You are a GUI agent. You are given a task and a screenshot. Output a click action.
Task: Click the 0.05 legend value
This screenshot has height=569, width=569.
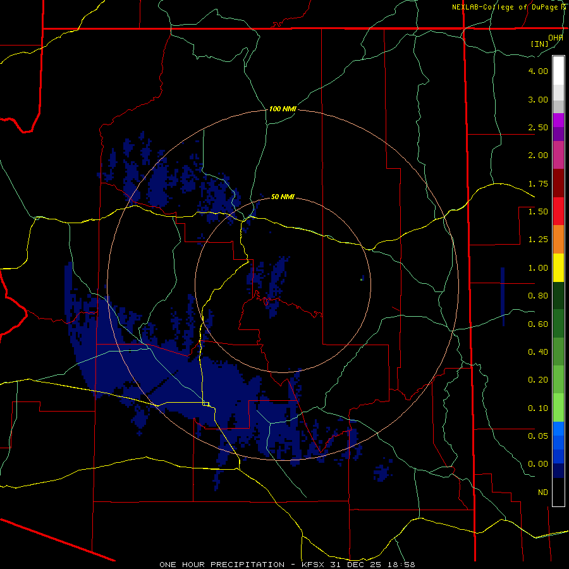(x=538, y=436)
